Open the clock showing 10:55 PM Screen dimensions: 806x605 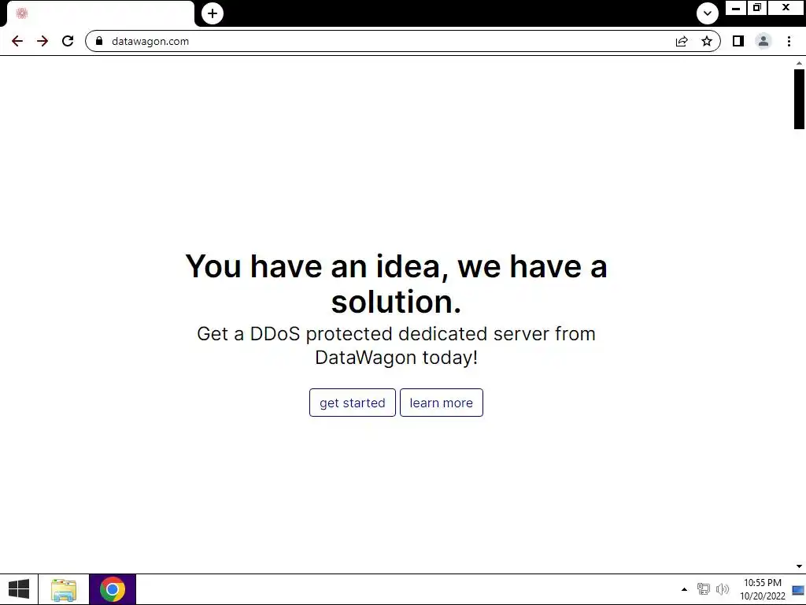[x=763, y=589]
